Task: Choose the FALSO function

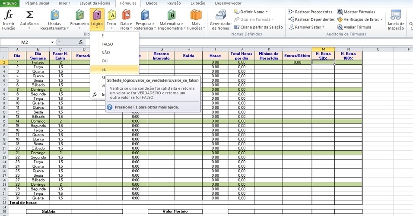Action: pos(114,44)
